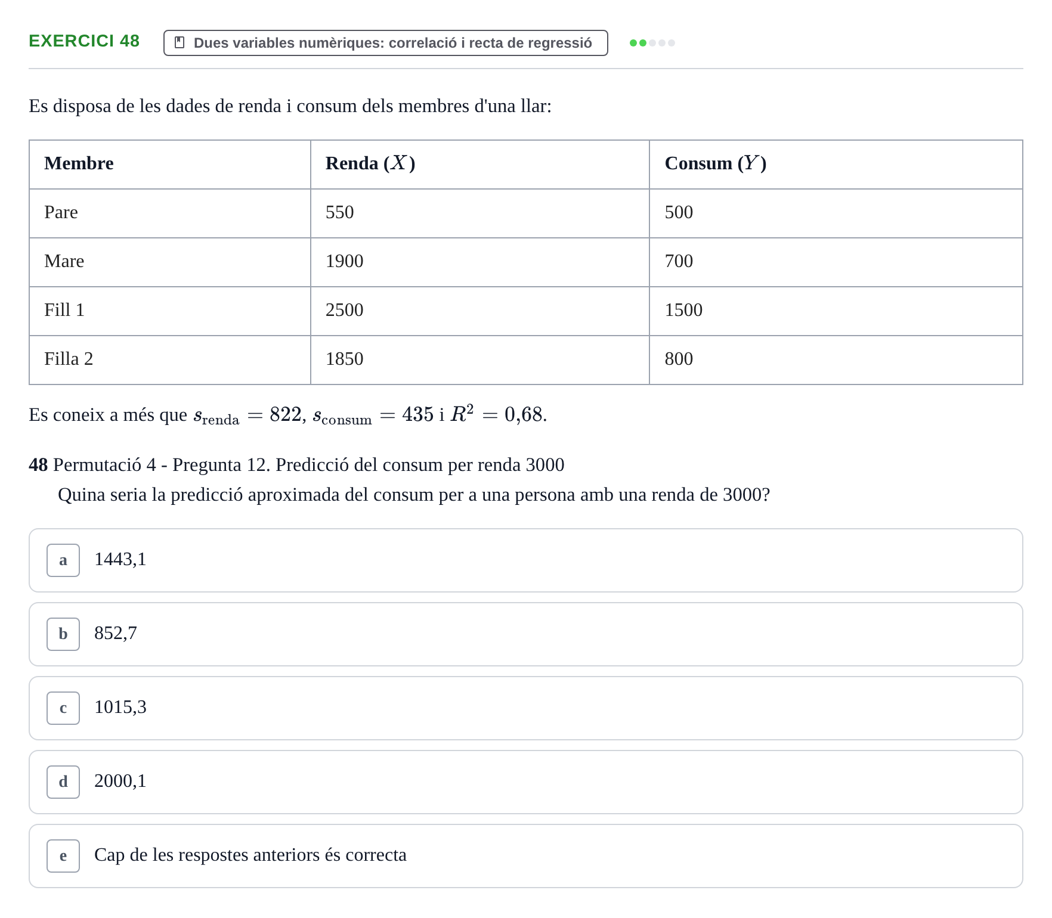The width and height of the screenshot is (1052, 918).
Task: Choose option e 'Cap de les respostes anteriors'
Action: [526, 856]
